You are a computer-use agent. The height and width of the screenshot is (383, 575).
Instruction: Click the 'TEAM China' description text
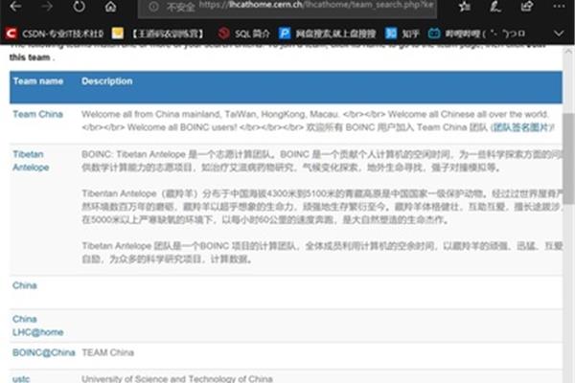point(107,352)
